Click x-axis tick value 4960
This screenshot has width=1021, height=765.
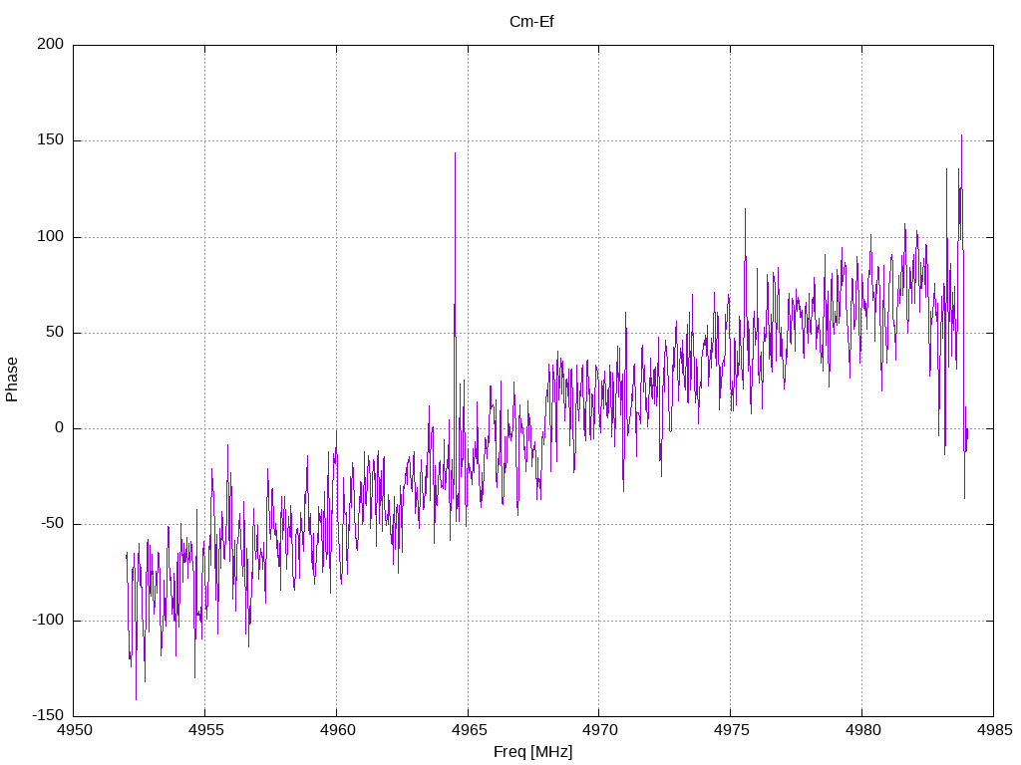coord(337,730)
